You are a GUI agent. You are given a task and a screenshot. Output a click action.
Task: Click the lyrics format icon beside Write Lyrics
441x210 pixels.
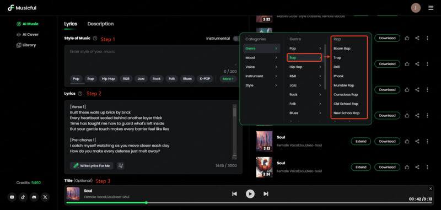121,165
